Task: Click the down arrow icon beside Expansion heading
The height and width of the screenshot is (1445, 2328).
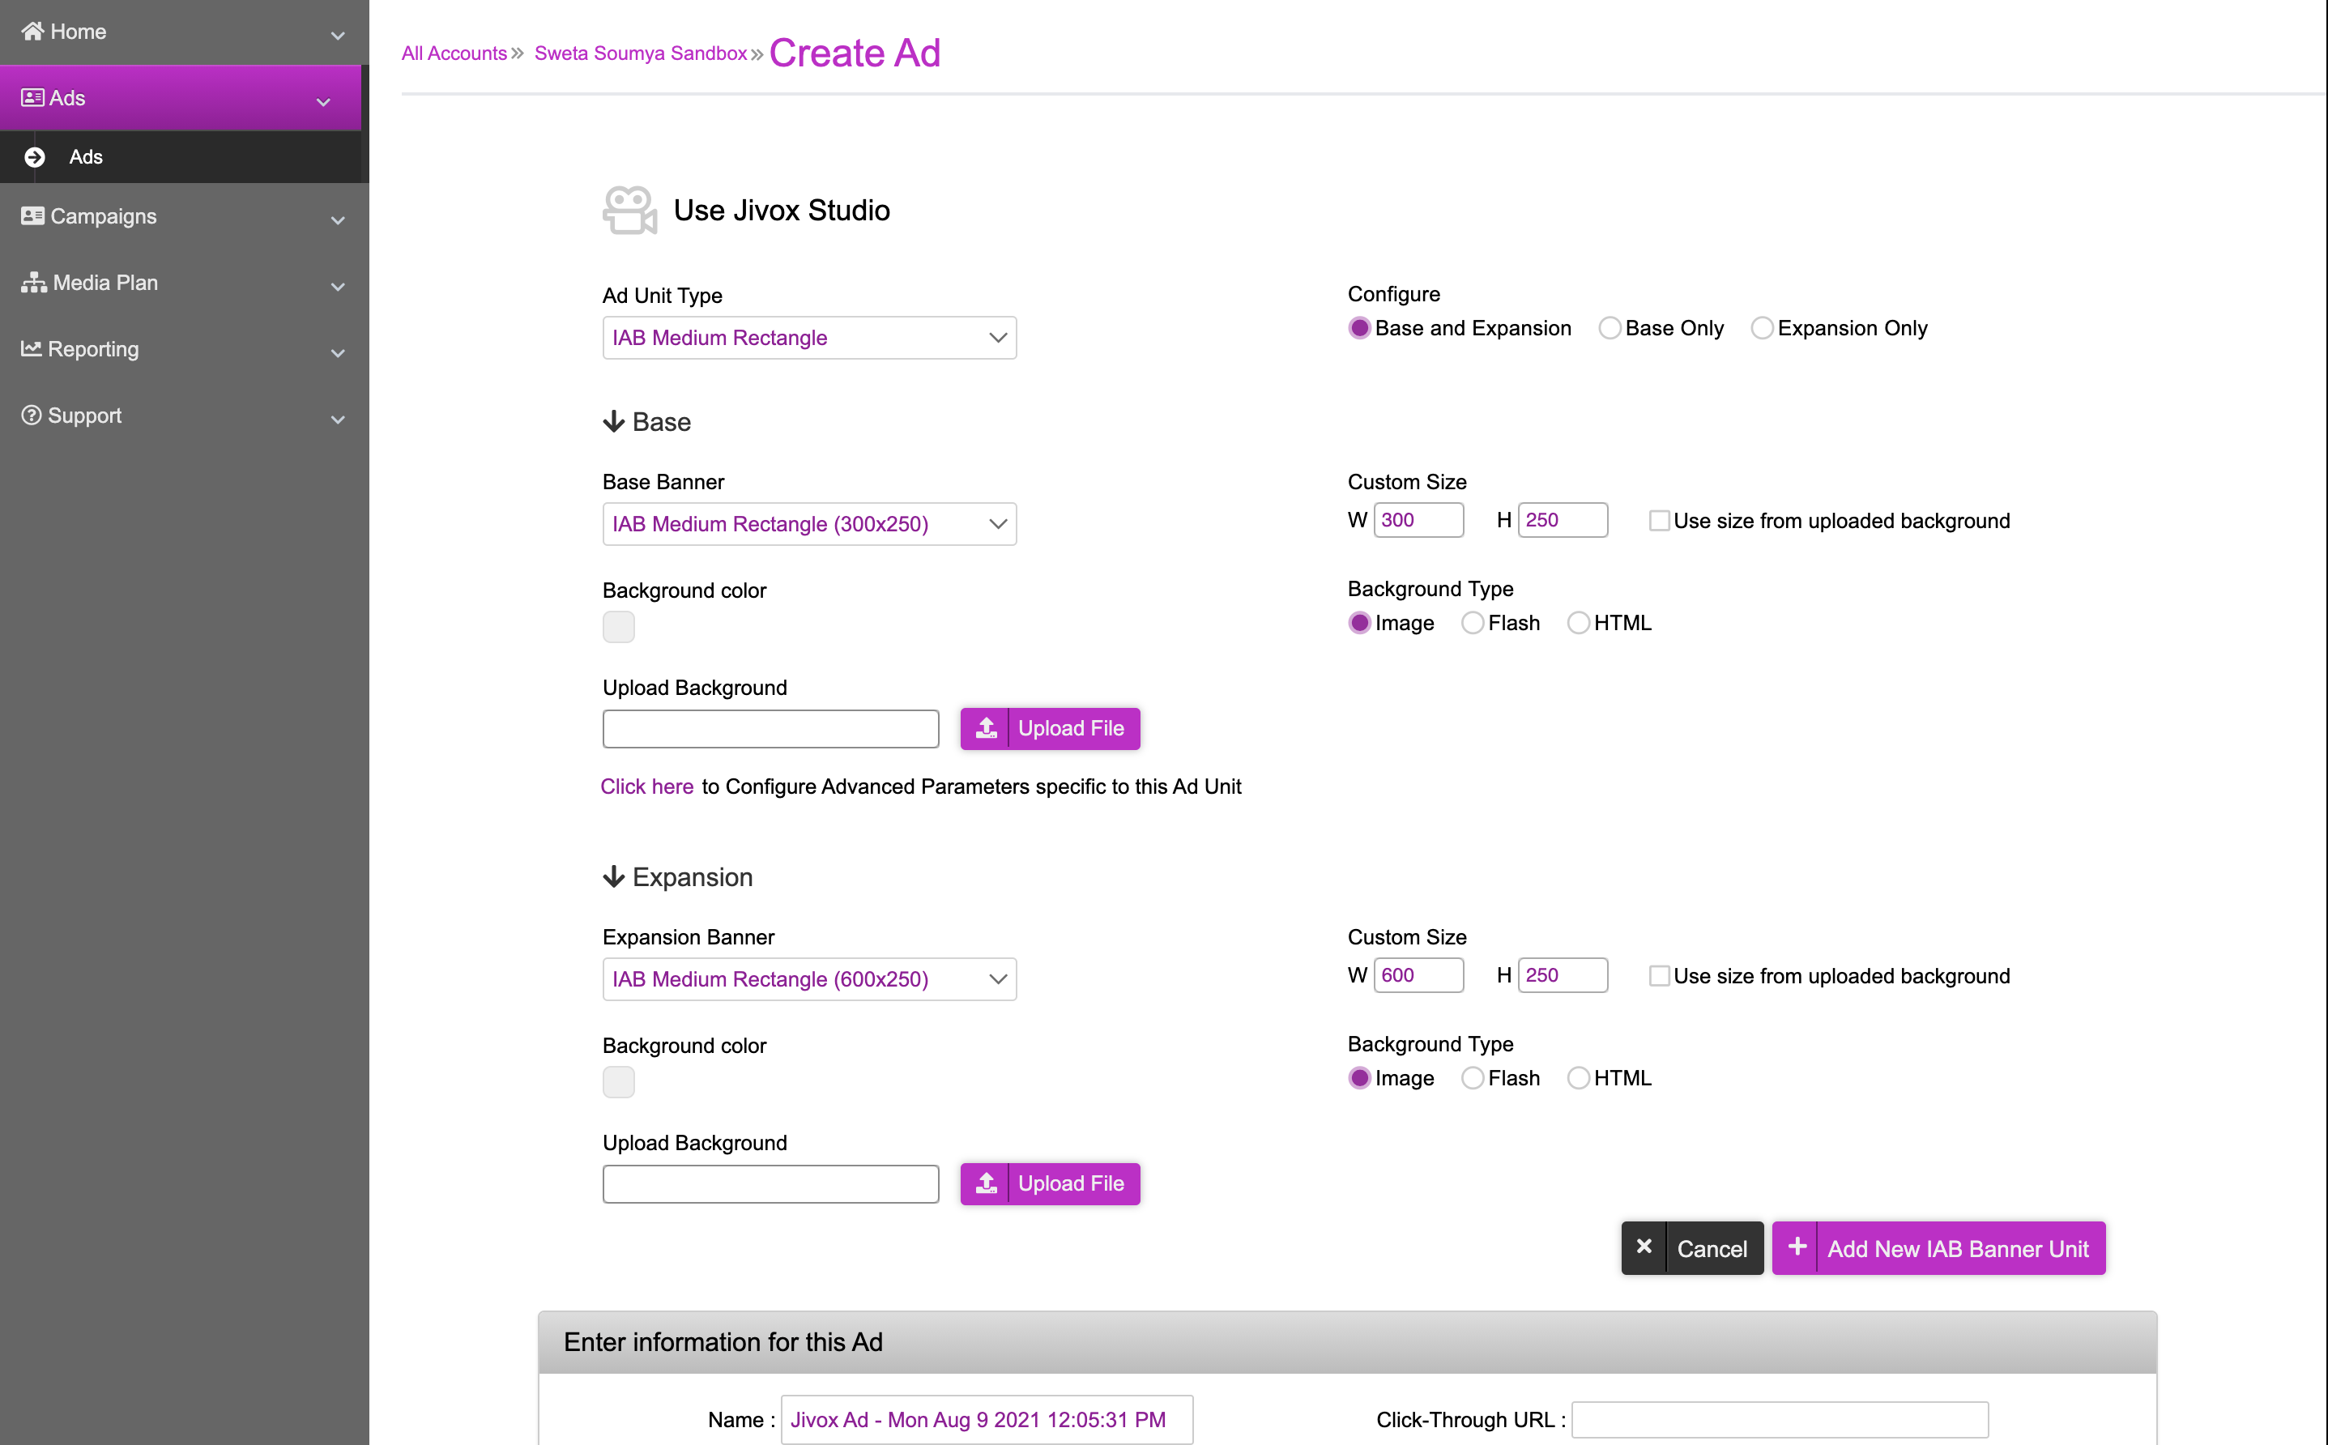Action: 613,876
